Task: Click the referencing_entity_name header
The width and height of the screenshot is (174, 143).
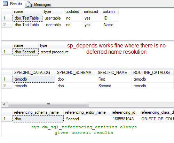Action: 87,112
